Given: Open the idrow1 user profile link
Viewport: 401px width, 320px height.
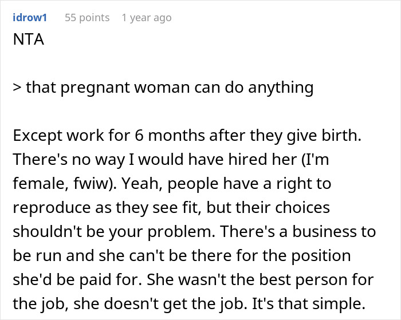Looking at the screenshot, I should pos(30,18).
